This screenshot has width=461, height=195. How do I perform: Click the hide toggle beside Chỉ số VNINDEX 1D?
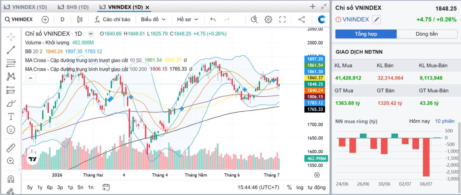pos(91,33)
